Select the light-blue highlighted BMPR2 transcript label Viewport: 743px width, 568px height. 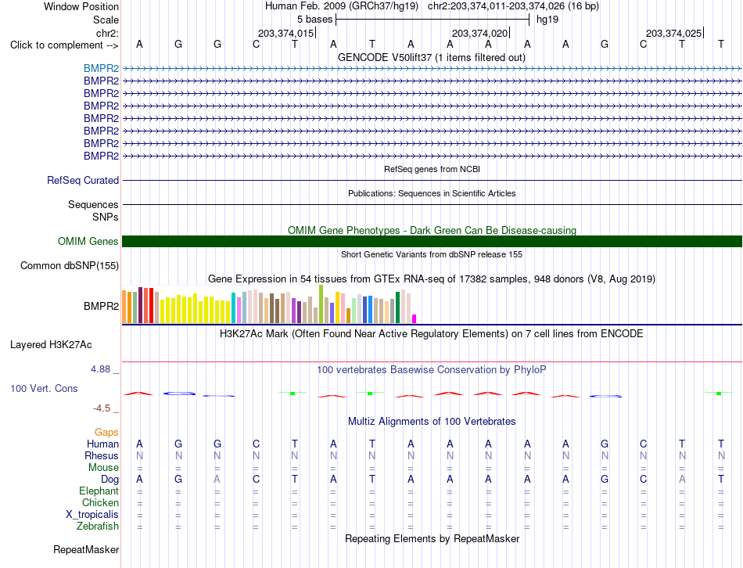coord(102,68)
